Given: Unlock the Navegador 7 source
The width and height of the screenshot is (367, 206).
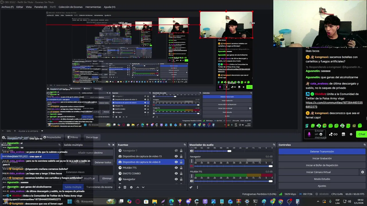Looking at the screenshot, I should coord(181,150).
